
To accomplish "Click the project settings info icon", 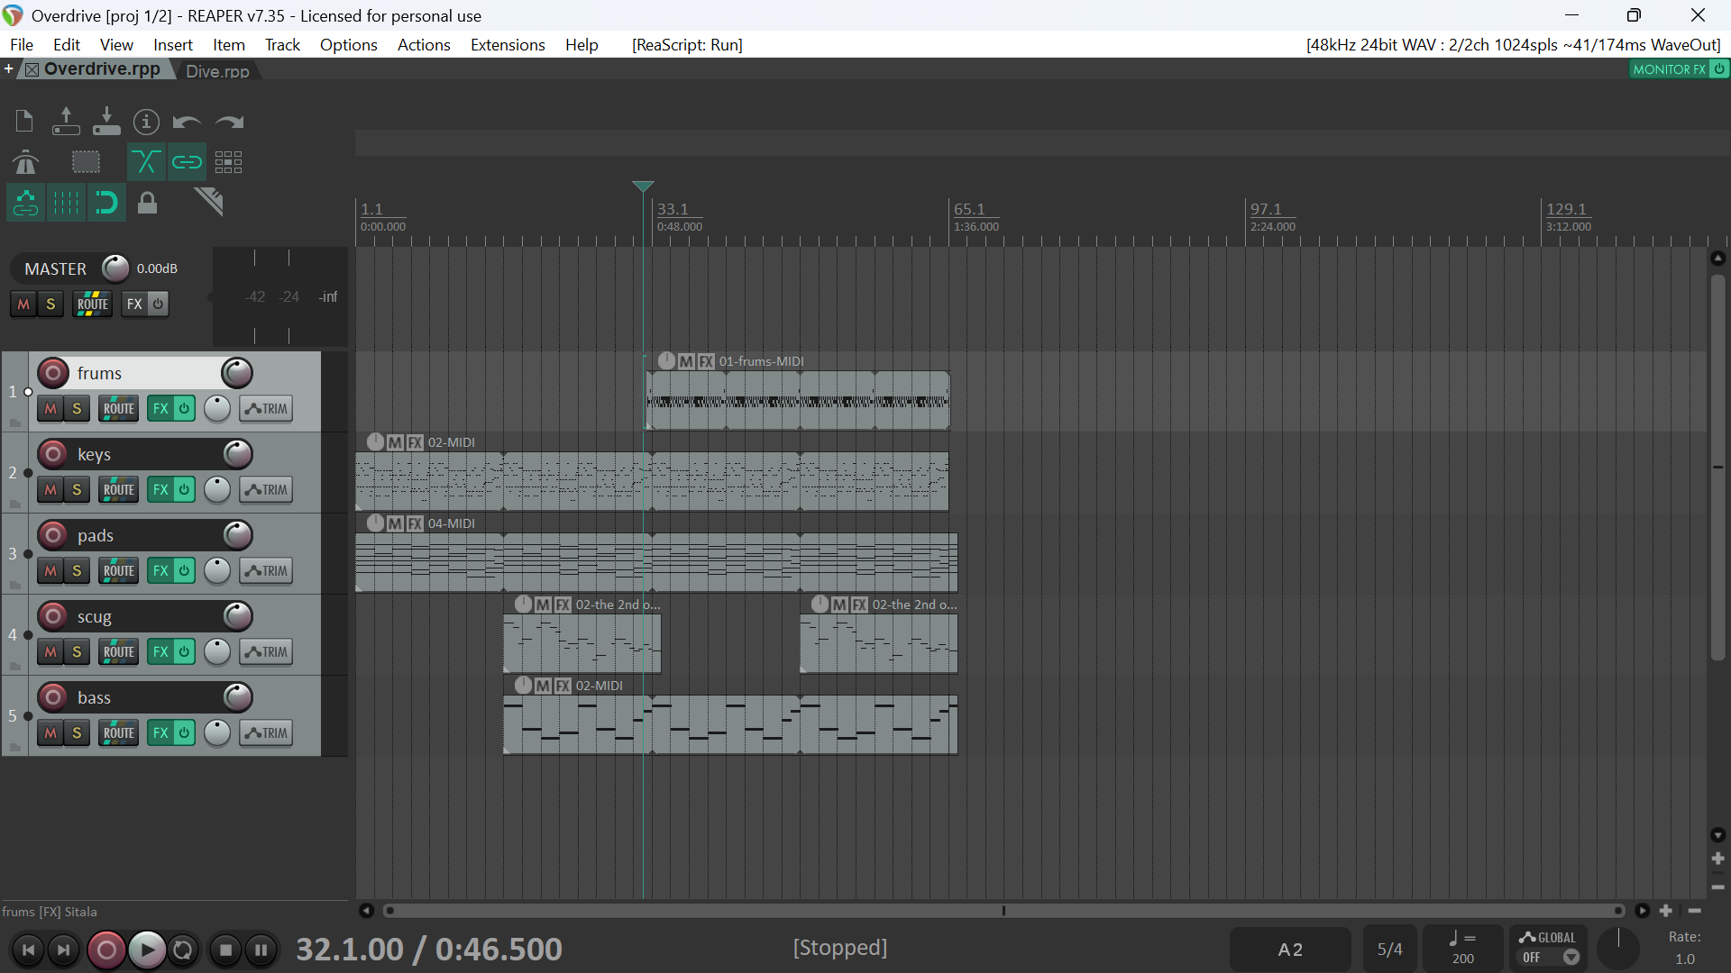I will coord(146,122).
